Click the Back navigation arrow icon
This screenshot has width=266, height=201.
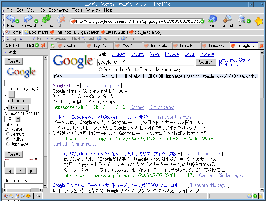[x=10, y=19]
